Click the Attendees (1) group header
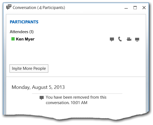The width and height of the screenshot is (153, 125). pyautogui.click(x=22, y=32)
